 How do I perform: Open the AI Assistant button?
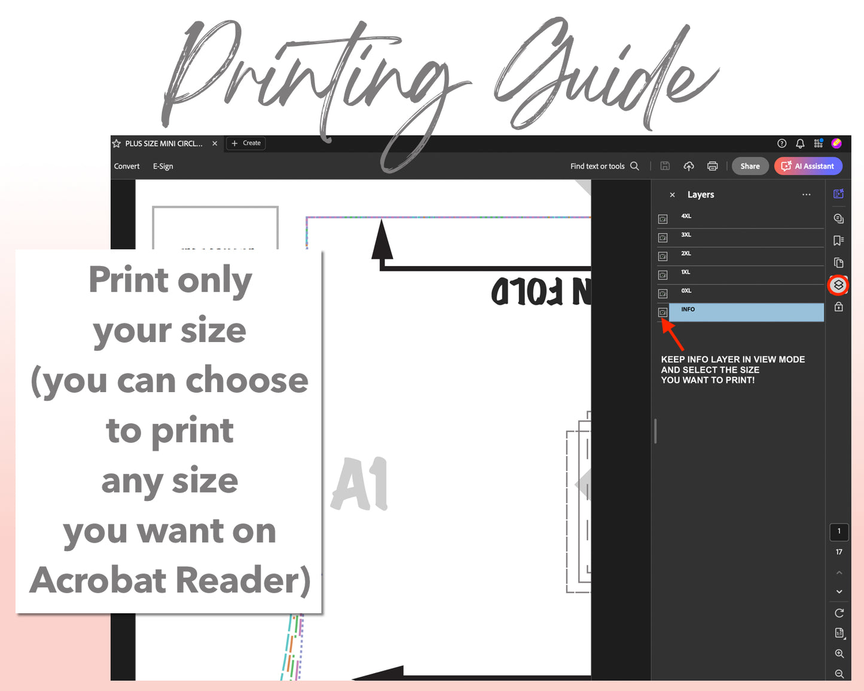pyautogui.click(x=808, y=166)
